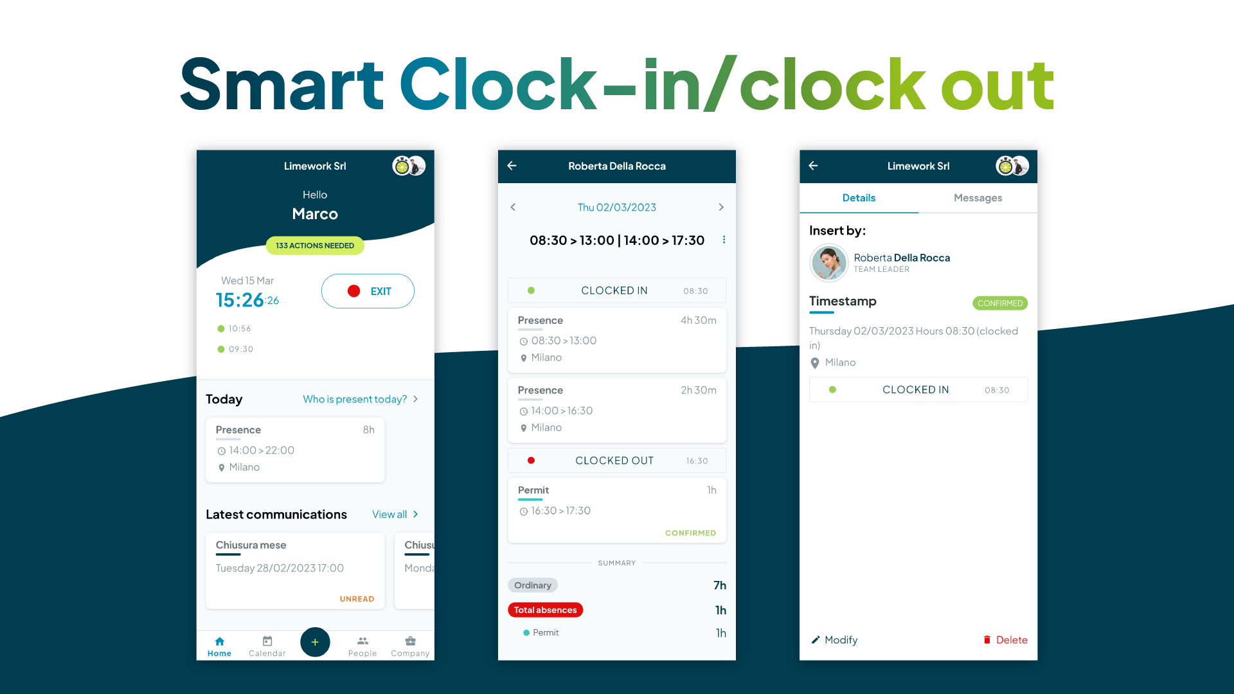The height and width of the screenshot is (694, 1234).
Task: Navigate to next day with forward arrow
Action: click(x=720, y=207)
